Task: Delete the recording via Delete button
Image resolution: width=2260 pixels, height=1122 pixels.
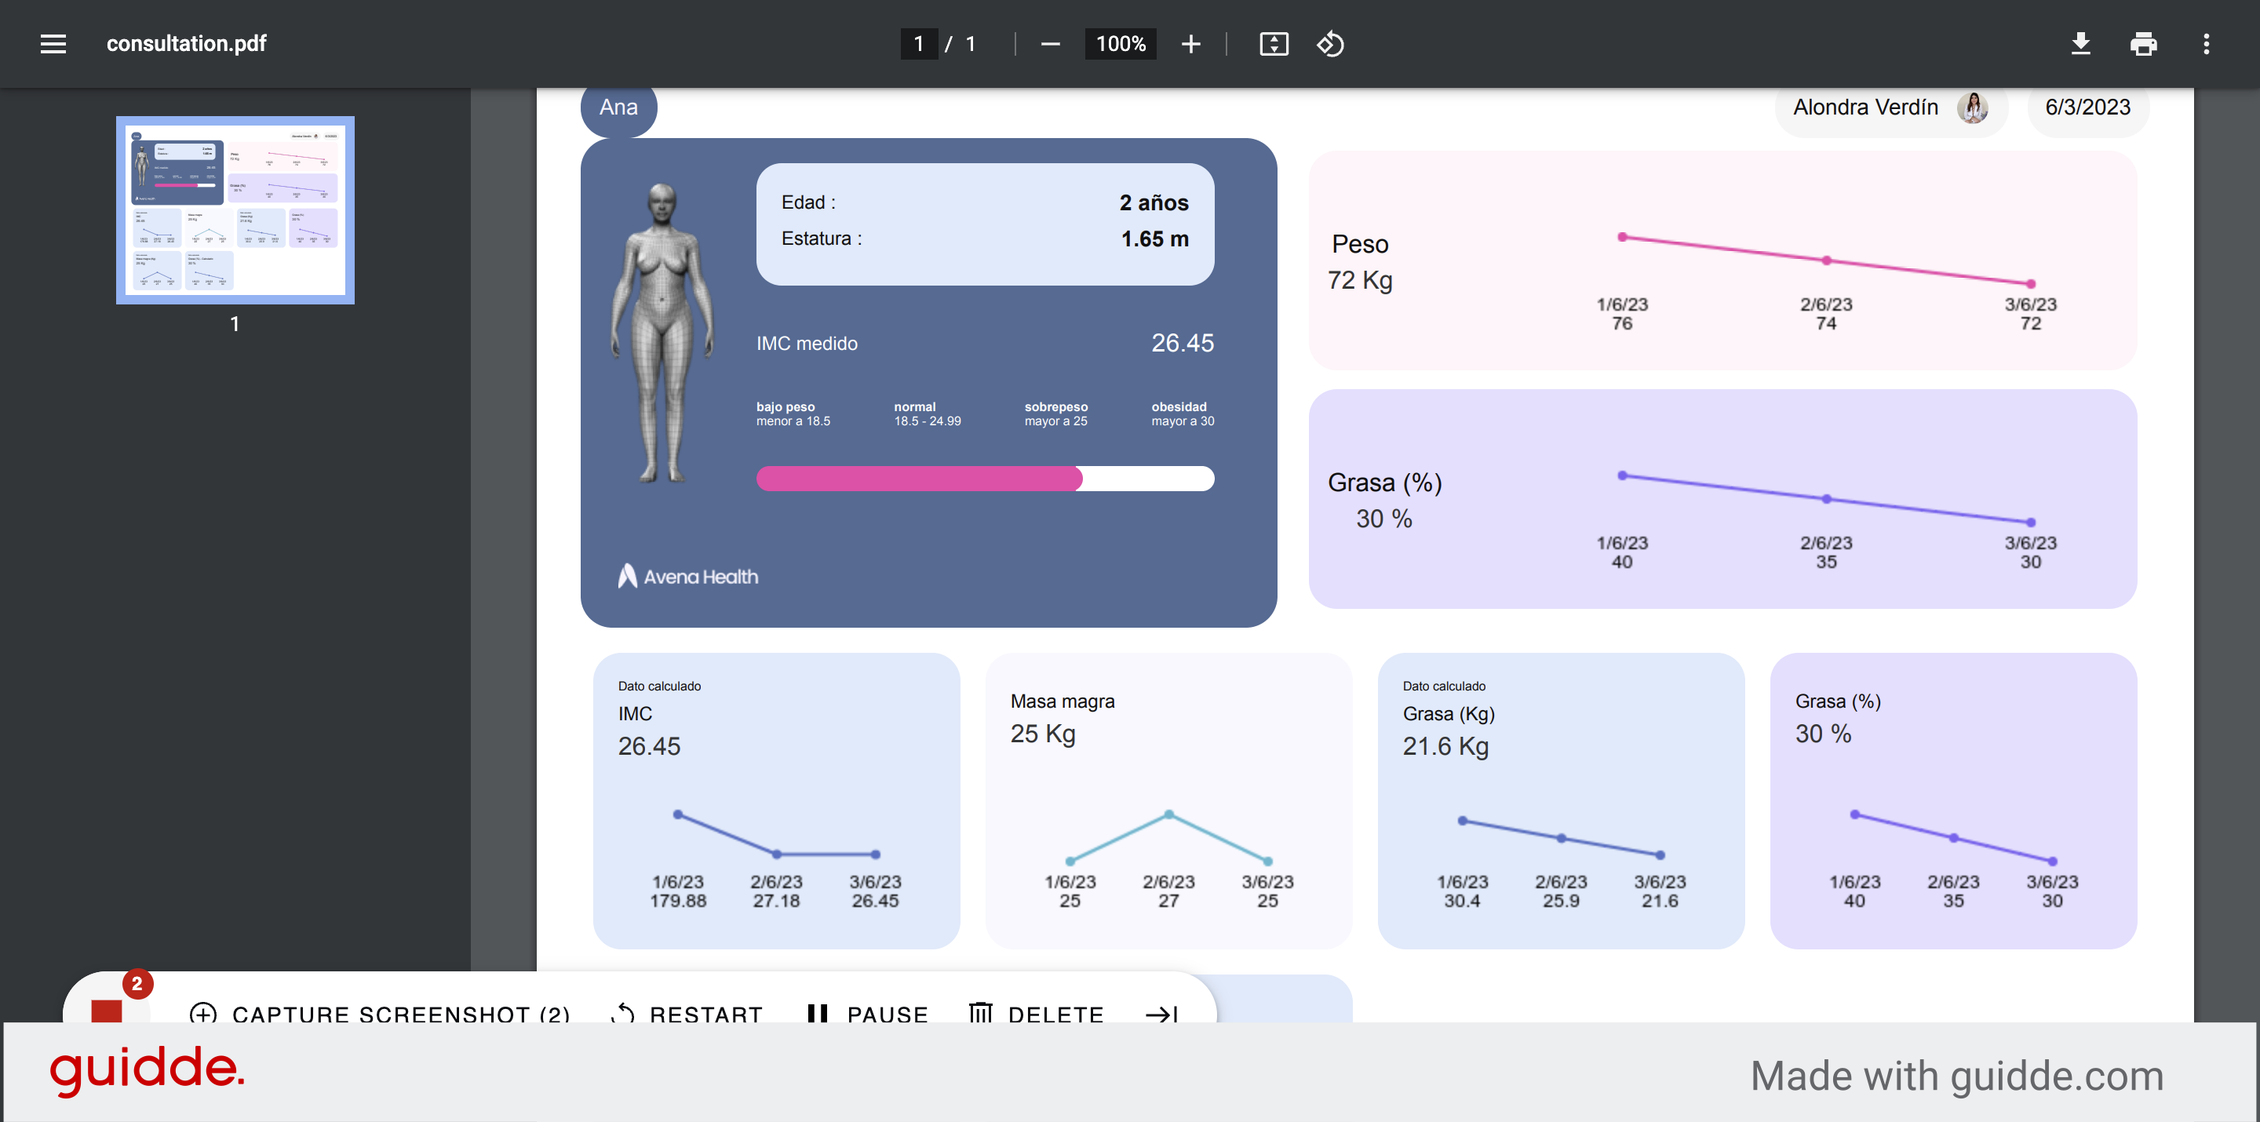Action: (x=1036, y=1014)
